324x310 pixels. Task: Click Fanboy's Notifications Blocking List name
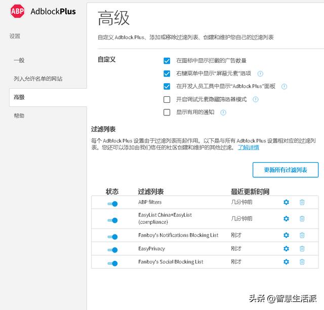(178, 235)
